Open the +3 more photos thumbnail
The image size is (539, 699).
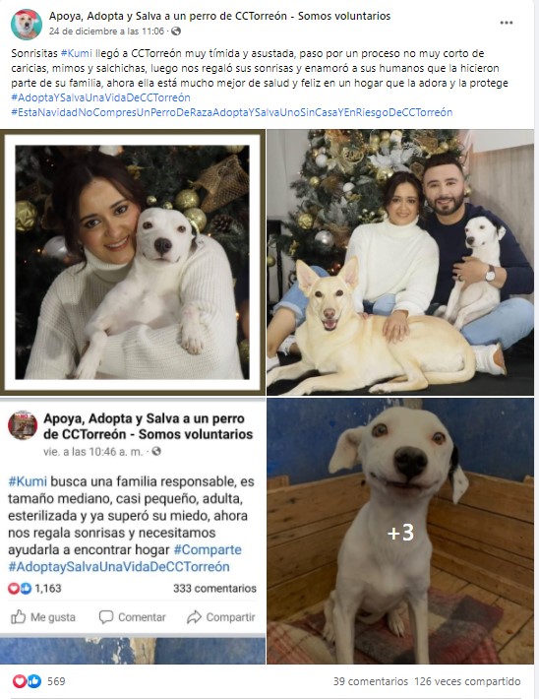[400, 532]
